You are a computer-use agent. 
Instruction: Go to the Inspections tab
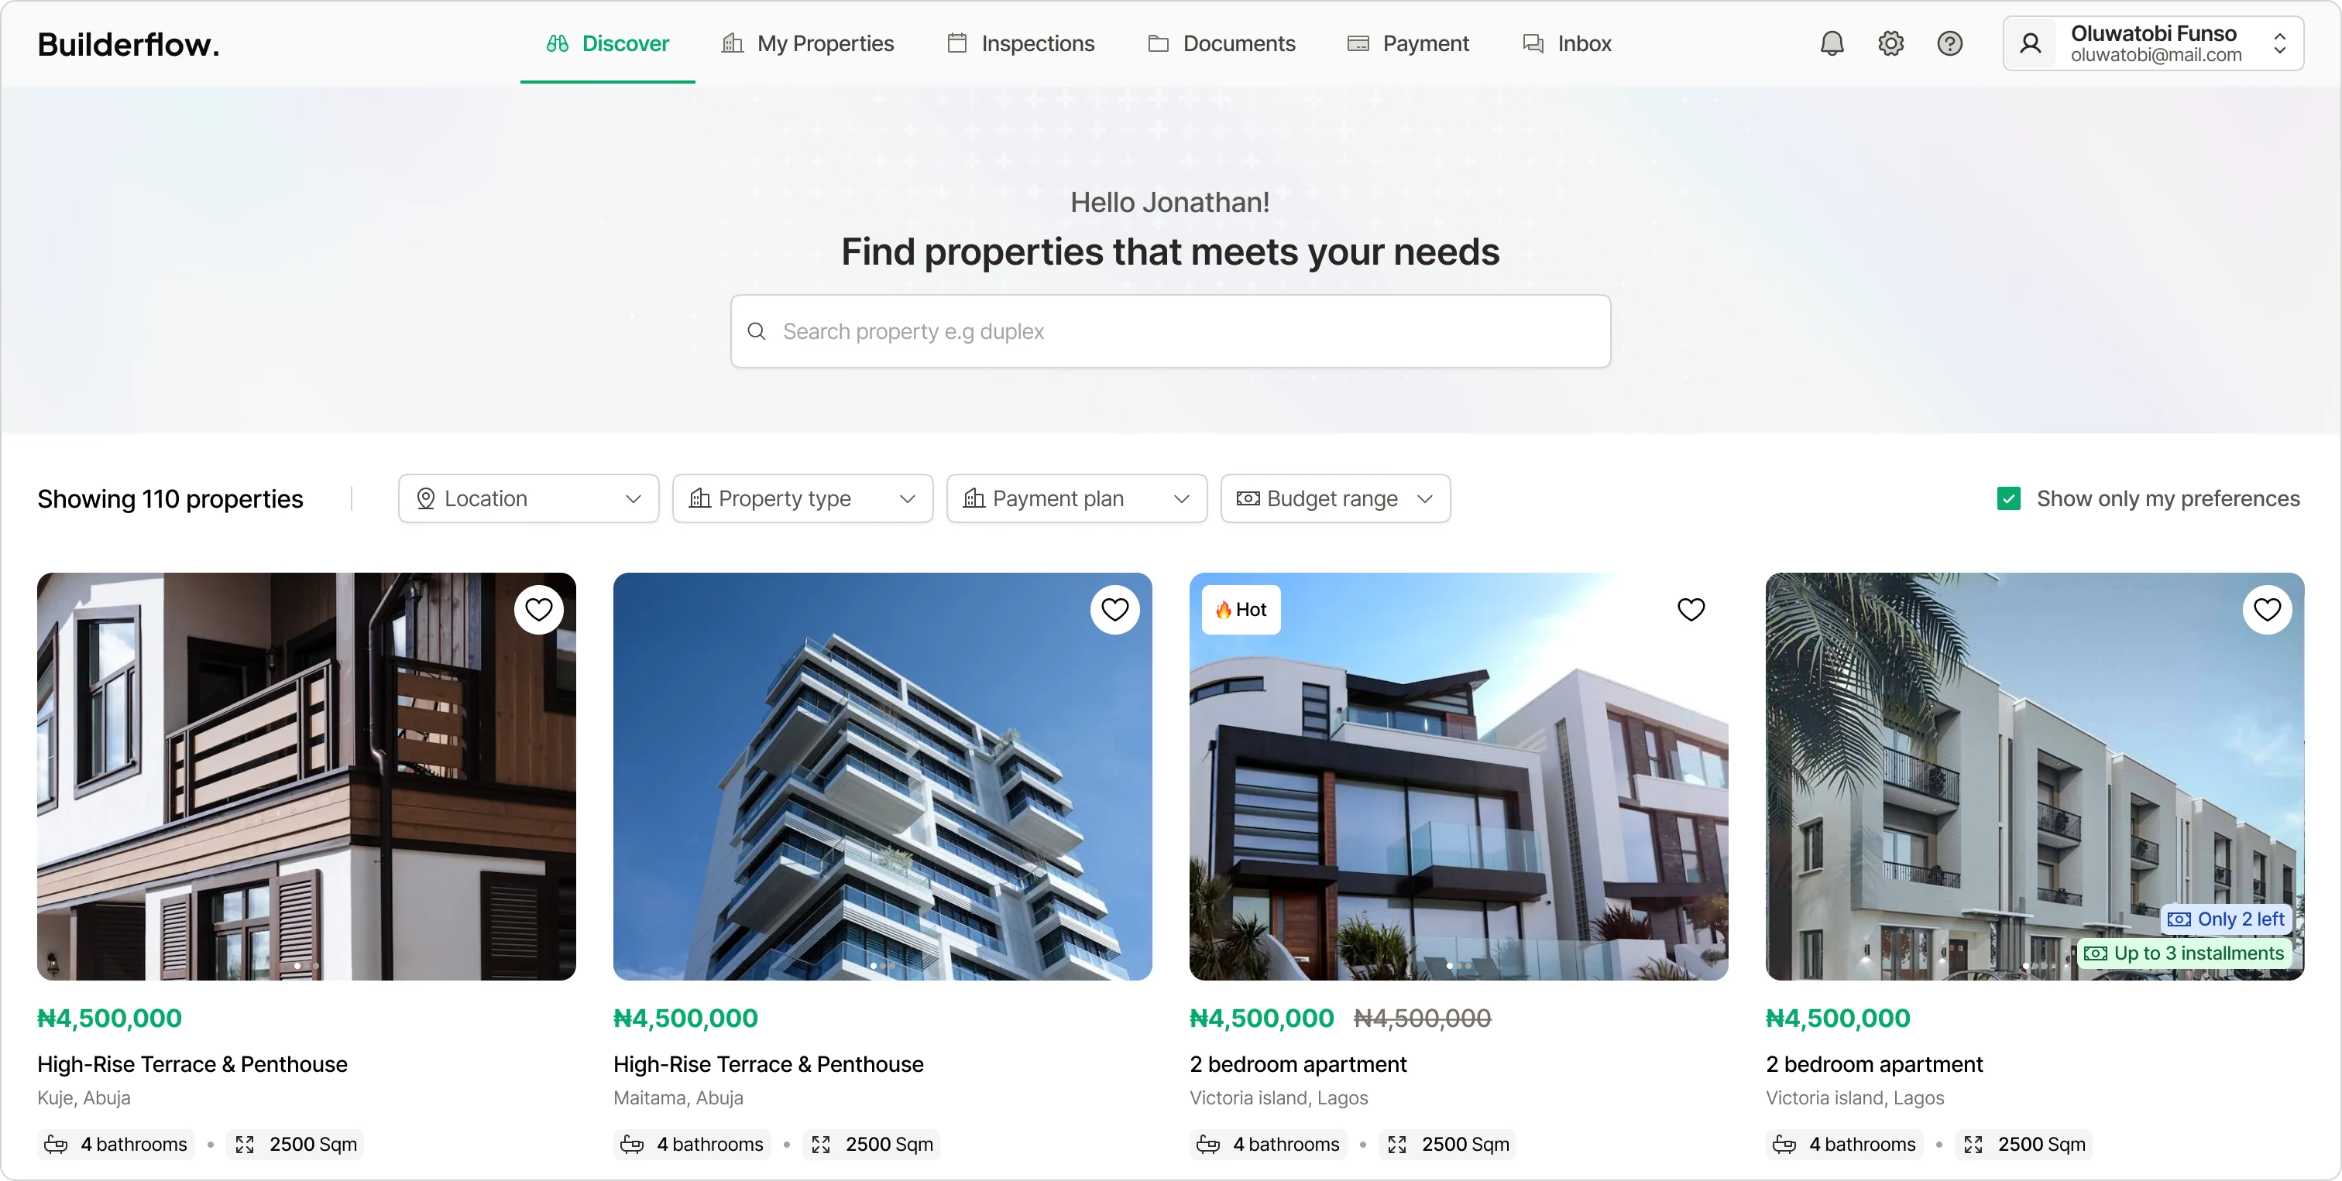[1020, 43]
